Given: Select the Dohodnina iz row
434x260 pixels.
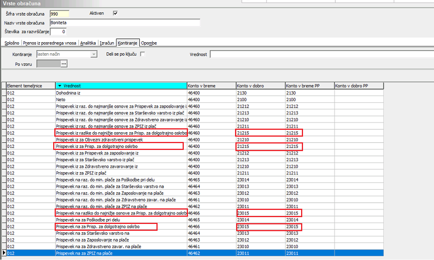Looking at the screenshot, I should (121, 92).
